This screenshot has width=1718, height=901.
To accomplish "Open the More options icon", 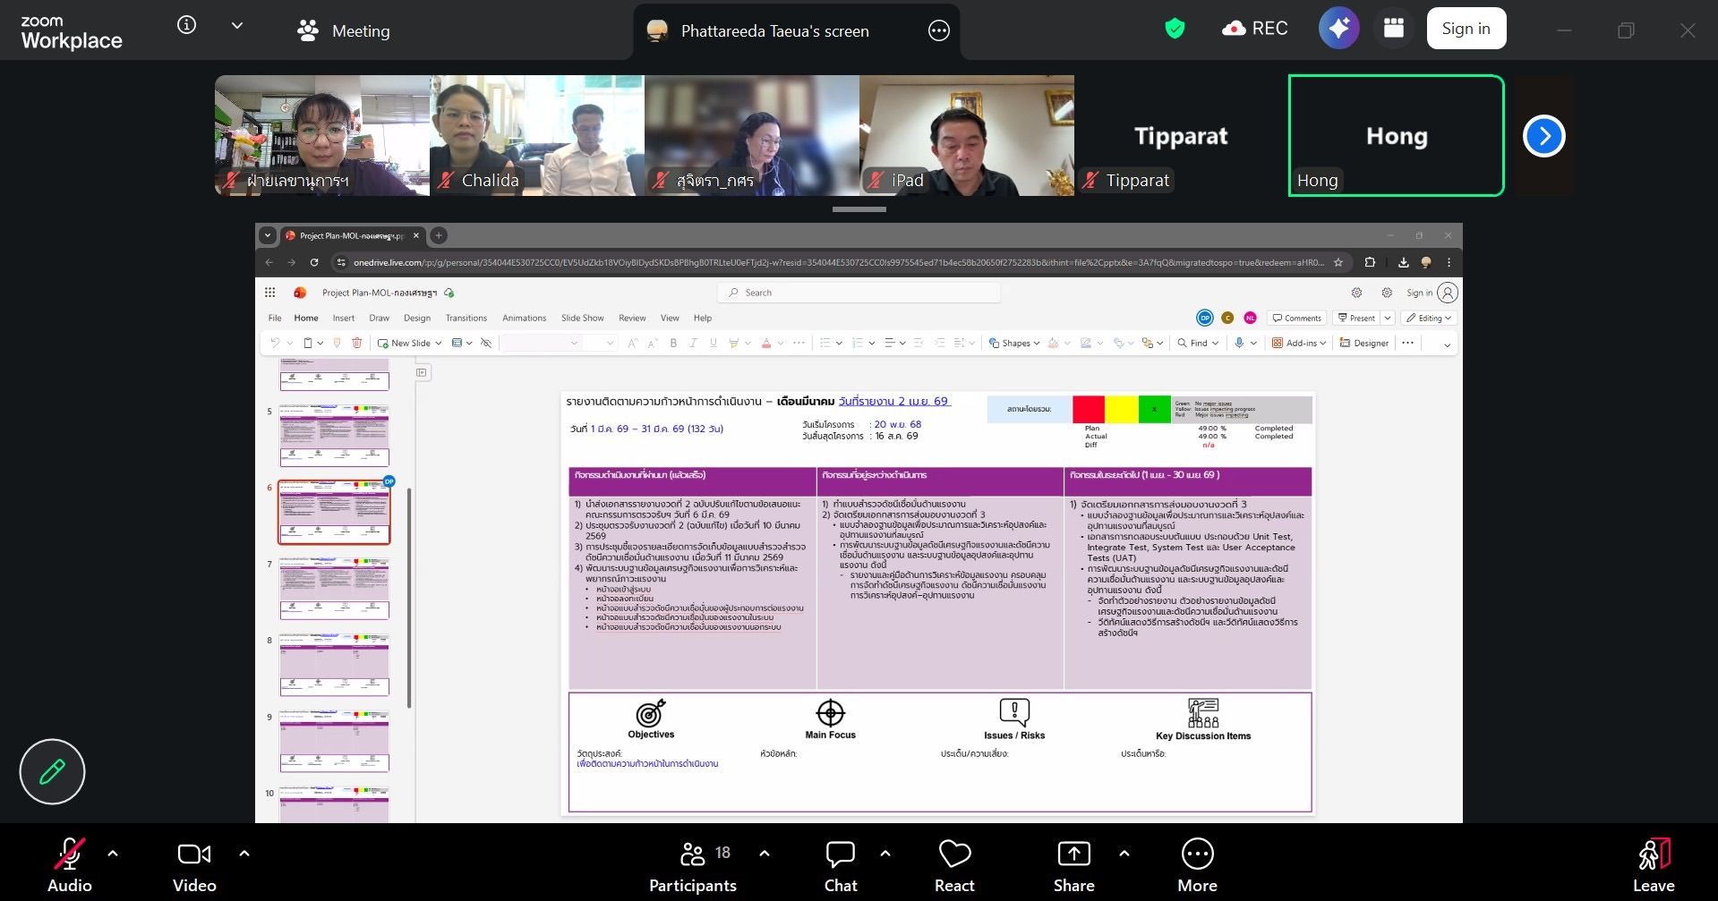I will tap(1197, 866).
